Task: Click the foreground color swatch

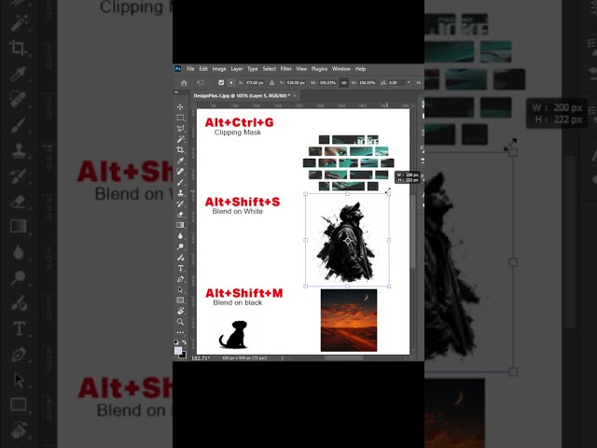Action: click(x=178, y=351)
